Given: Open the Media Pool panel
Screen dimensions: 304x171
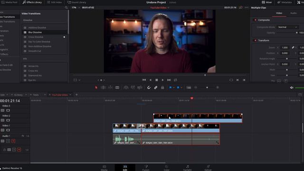Looking at the screenshot, I should point(9,2).
